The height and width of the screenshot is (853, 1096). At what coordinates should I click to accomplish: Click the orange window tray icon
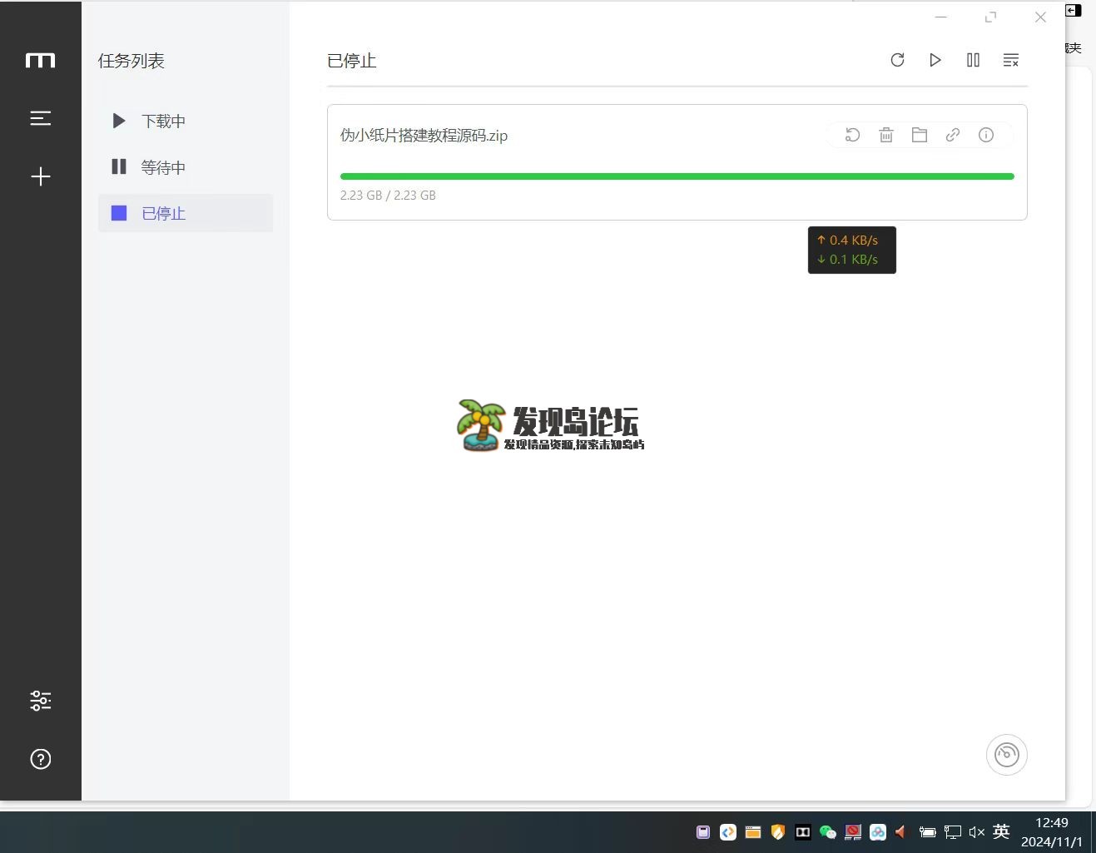(753, 832)
